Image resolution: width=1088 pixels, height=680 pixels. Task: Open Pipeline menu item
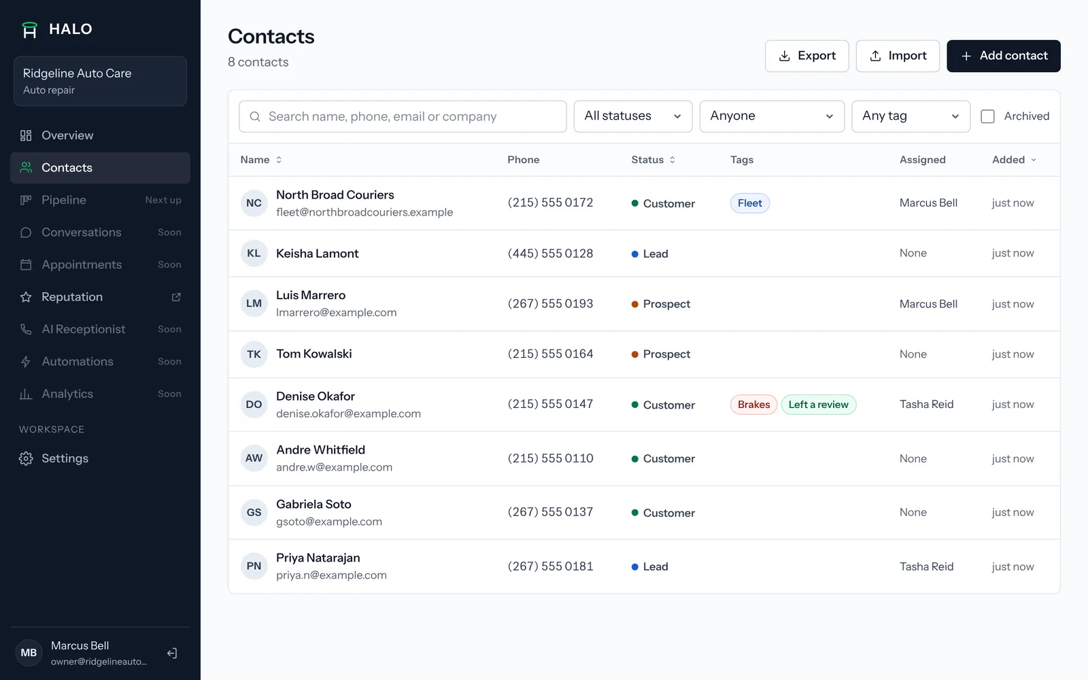coord(100,200)
